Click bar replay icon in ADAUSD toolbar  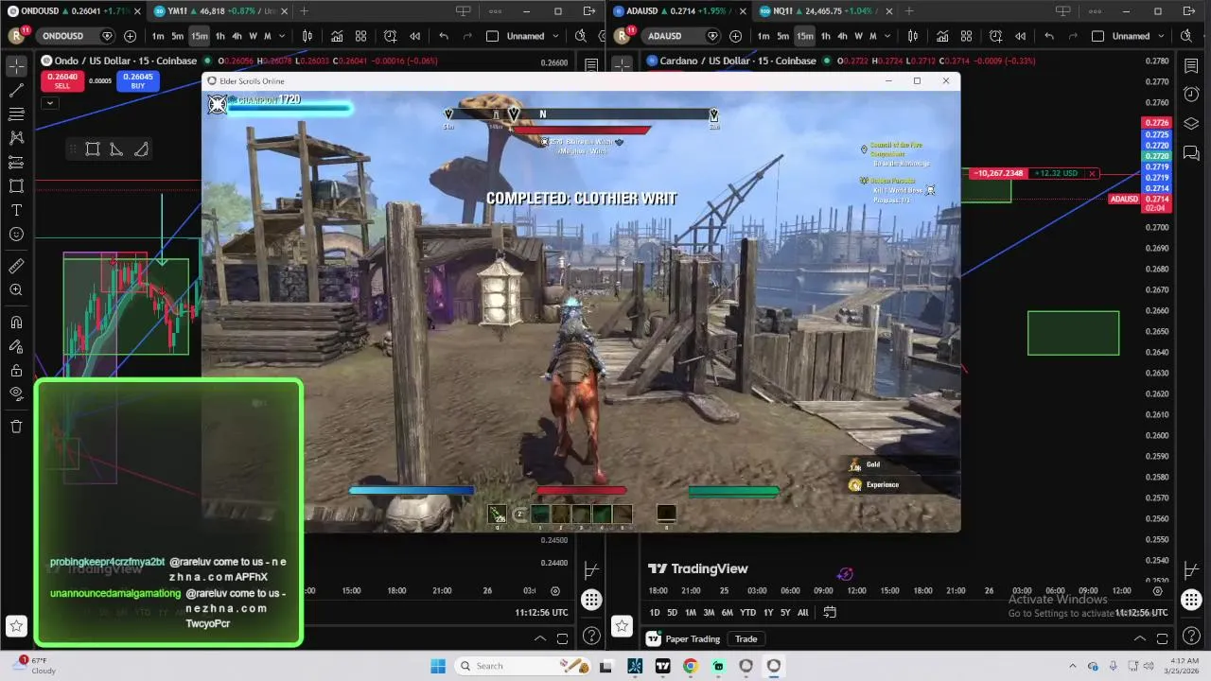[x=1020, y=36]
